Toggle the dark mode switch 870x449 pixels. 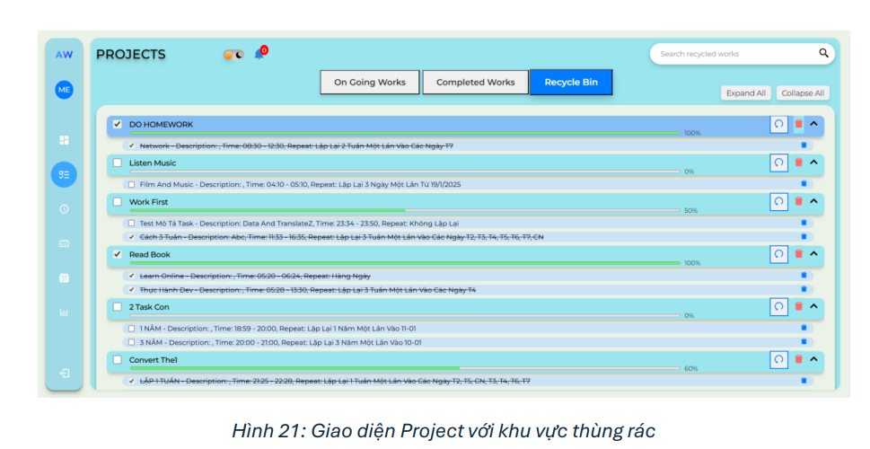pyautogui.click(x=233, y=55)
